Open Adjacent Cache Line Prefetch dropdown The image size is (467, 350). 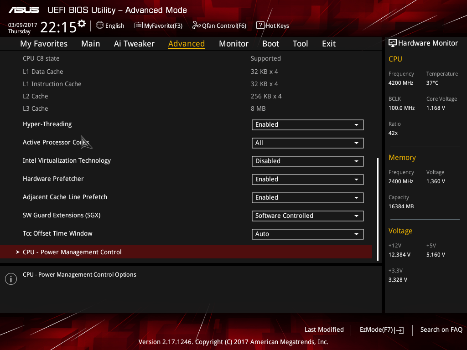pos(308,198)
